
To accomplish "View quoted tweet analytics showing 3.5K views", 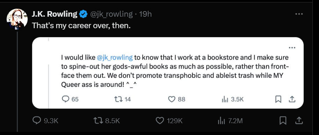I will 232,99.
